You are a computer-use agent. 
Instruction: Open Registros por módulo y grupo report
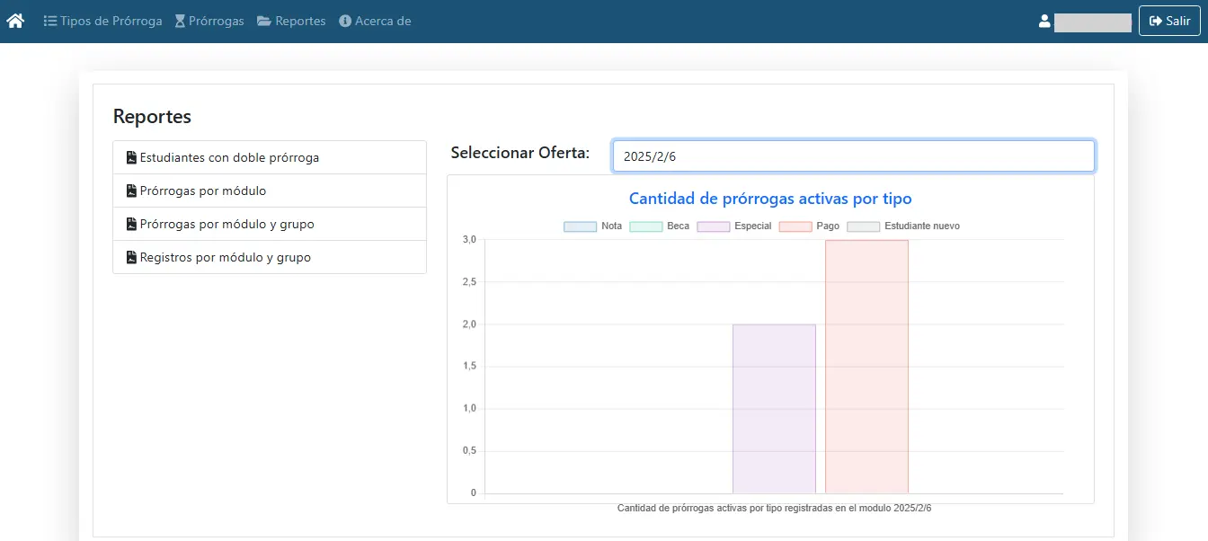pyautogui.click(x=270, y=257)
